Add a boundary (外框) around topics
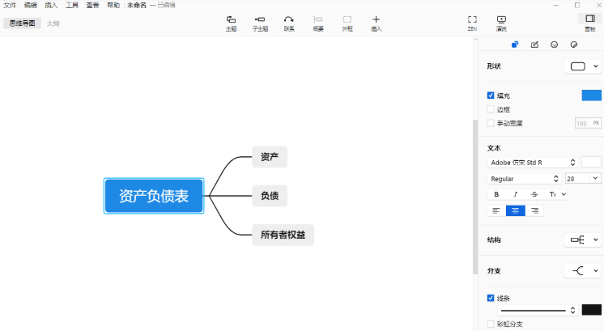Image resolution: width=604 pixels, height=331 pixels. coord(347,23)
